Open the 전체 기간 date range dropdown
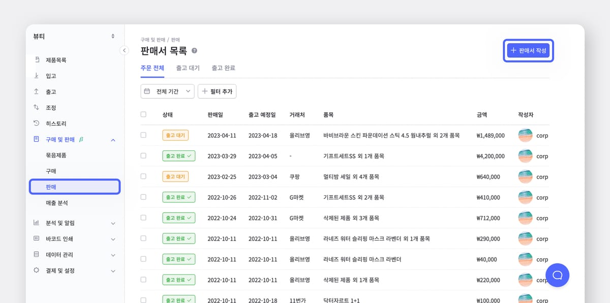Screen dimensions: 610x303 pyautogui.click(x=167, y=91)
